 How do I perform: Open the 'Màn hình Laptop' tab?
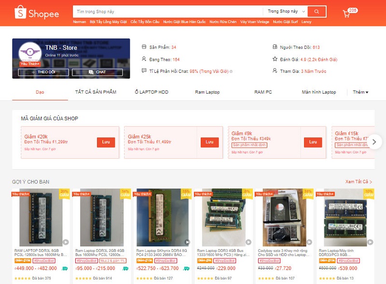(x=319, y=92)
